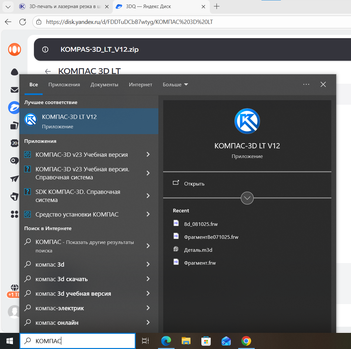Click the Справочная система help icon for KOMPAS-3D v23
Image resolution: width=351 pixels, height=349 pixels.
27,169
